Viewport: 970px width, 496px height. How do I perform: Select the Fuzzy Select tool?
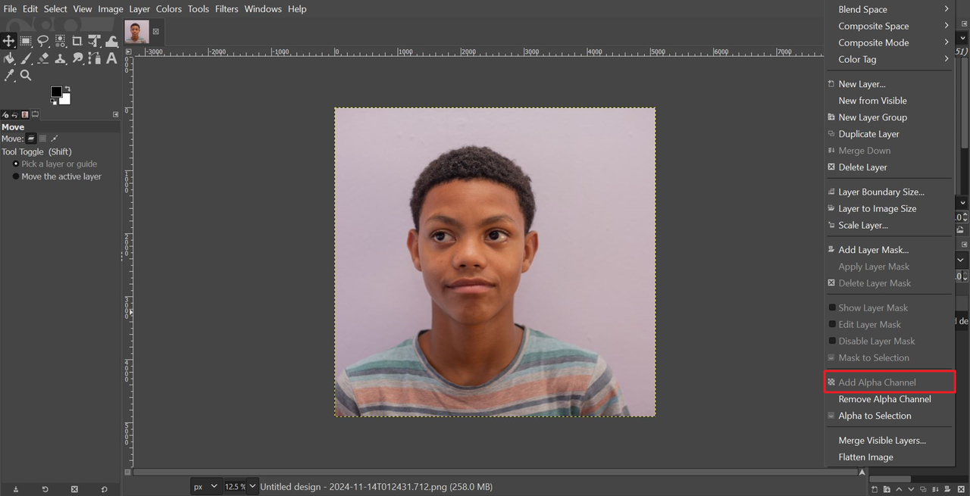pyautogui.click(x=60, y=41)
